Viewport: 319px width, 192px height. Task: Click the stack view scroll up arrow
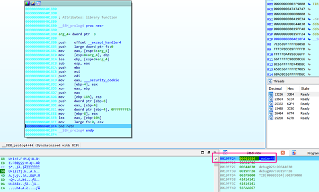tap(216, 159)
